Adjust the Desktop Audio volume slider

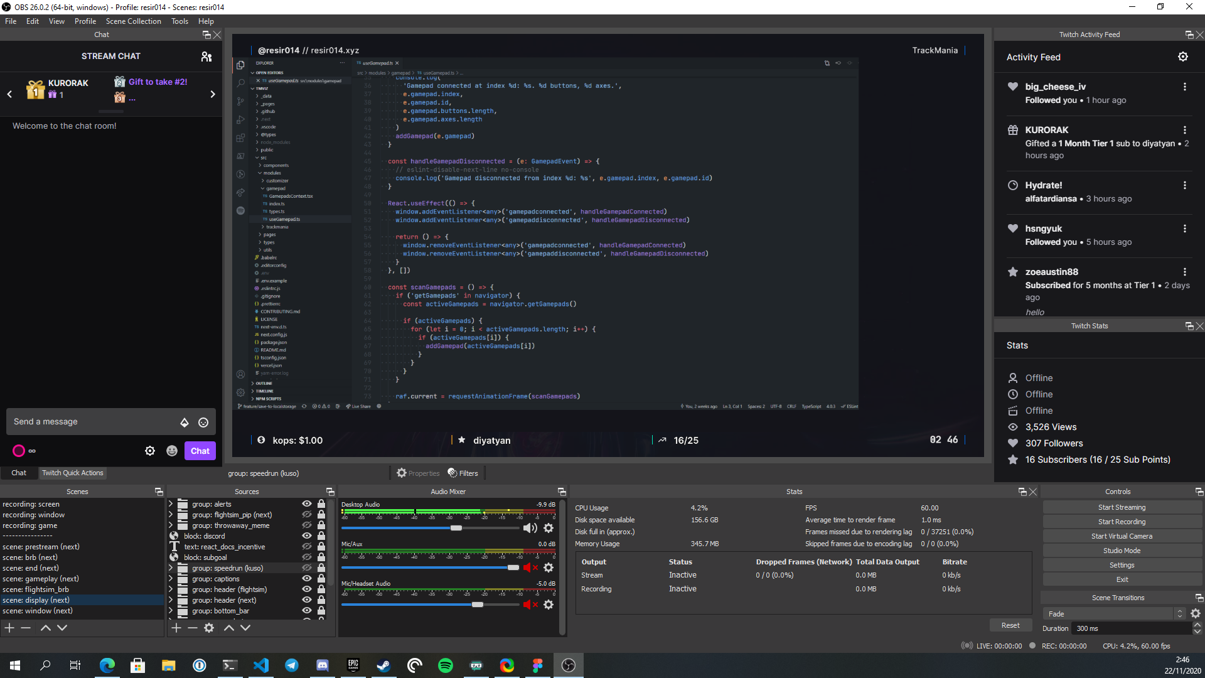[456, 528]
